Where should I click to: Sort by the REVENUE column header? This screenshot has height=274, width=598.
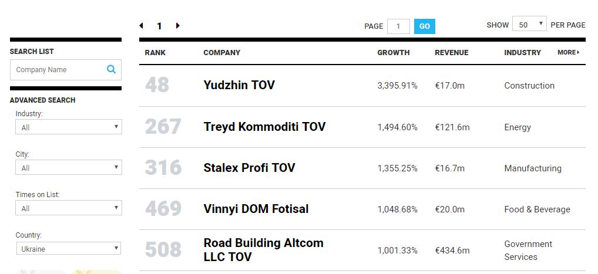pos(451,53)
